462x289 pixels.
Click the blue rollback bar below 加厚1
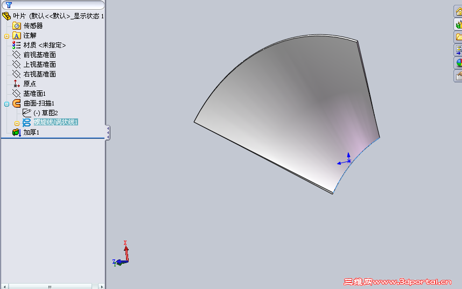coord(53,138)
